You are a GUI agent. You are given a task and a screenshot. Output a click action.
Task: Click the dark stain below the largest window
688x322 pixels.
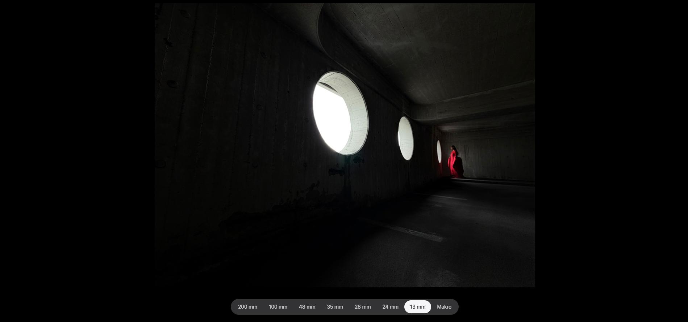tap(337, 172)
